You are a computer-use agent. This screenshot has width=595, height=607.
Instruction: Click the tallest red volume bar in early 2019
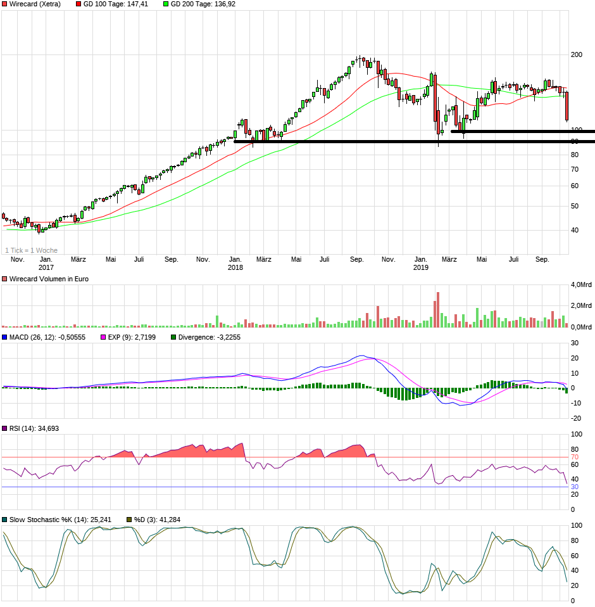coord(438,310)
